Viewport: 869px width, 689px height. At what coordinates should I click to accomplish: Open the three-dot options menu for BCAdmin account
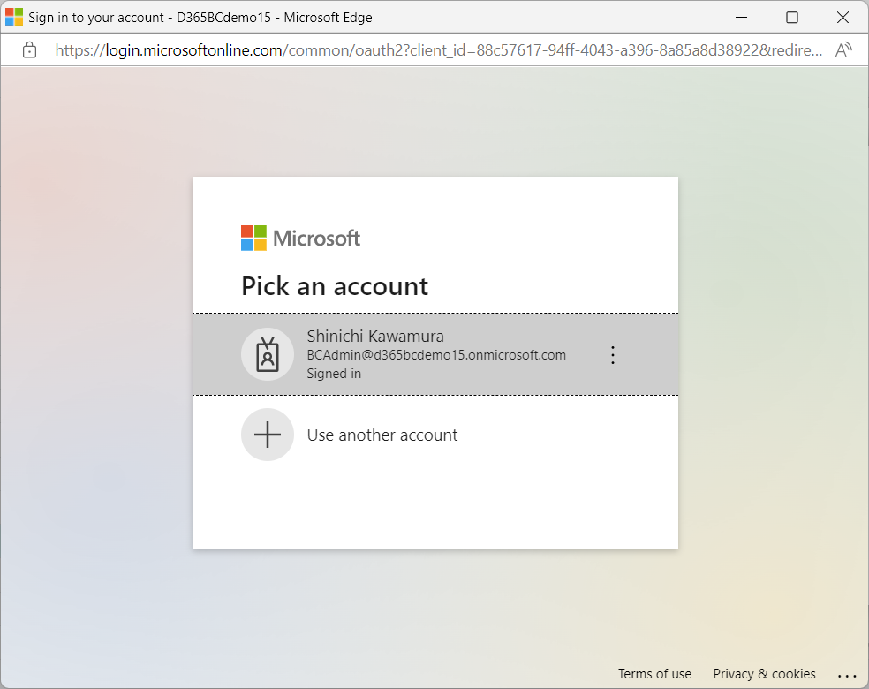pyautogui.click(x=612, y=355)
